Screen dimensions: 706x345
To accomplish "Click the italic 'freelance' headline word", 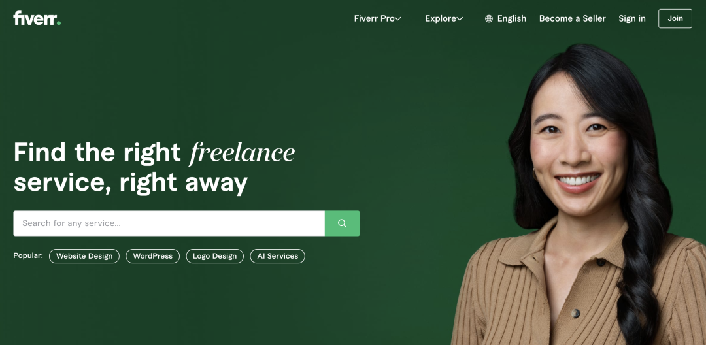I will [x=242, y=152].
